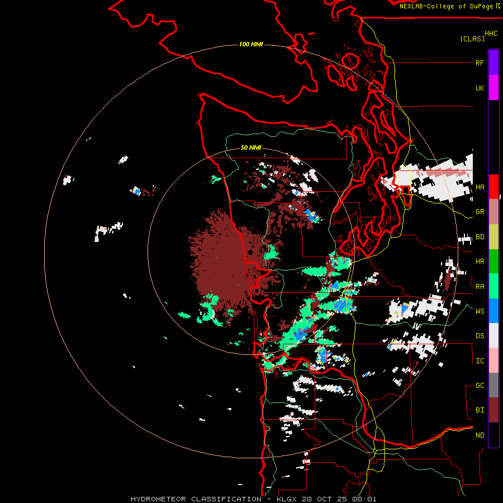Viewport: 503px width, 503px height.
Task: Click the RA legend label
Action: pyautogui.click(x=480, y=287)
